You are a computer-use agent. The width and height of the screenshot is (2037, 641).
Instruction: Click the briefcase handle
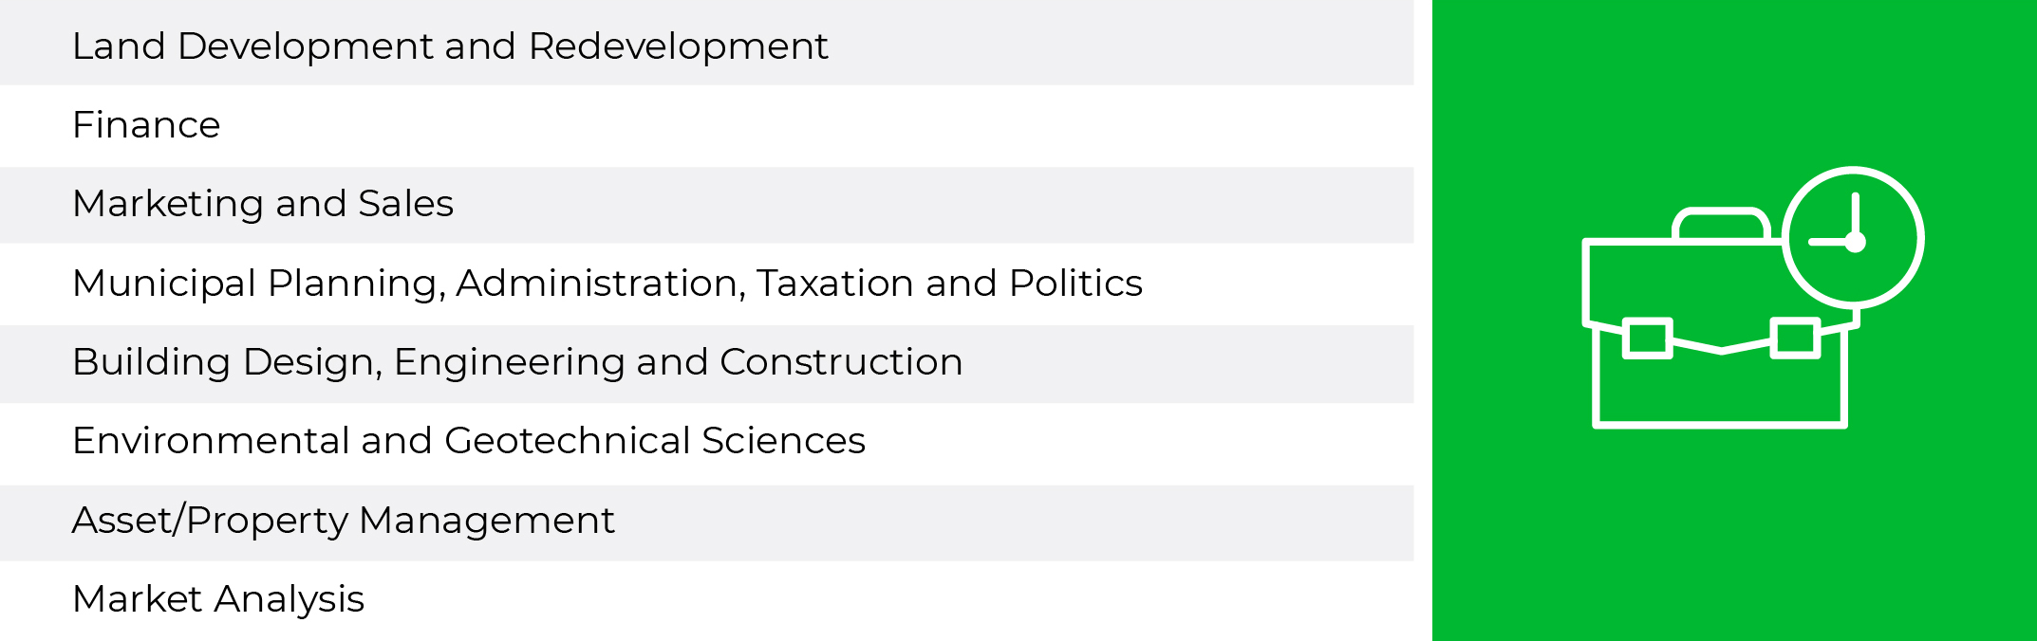[1721, 223]
